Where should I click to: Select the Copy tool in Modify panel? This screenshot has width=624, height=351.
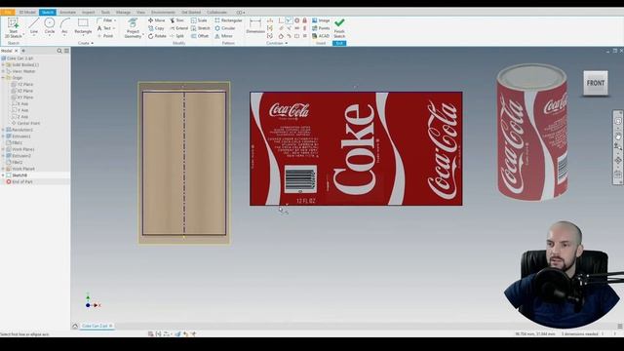pyautogui.click(x=156, y=28)
